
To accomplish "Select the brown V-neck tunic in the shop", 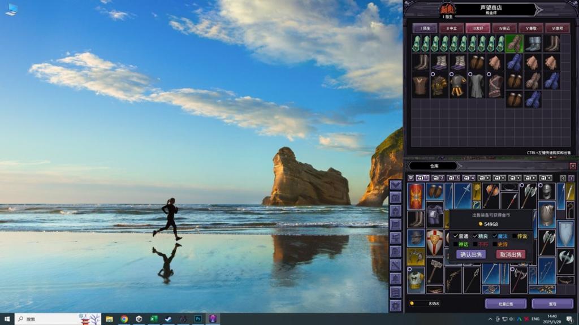I will 420,86.
